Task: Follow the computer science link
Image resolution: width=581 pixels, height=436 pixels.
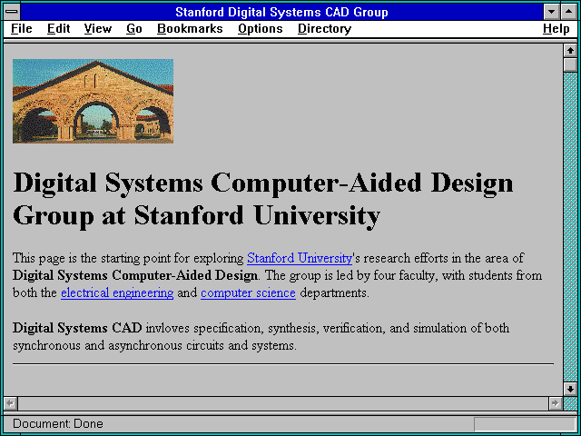Action: click(248, 292)
